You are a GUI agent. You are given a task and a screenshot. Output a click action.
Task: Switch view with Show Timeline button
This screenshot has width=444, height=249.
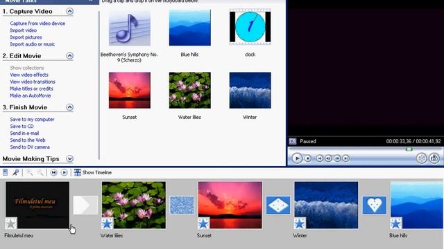coord(93,172)
